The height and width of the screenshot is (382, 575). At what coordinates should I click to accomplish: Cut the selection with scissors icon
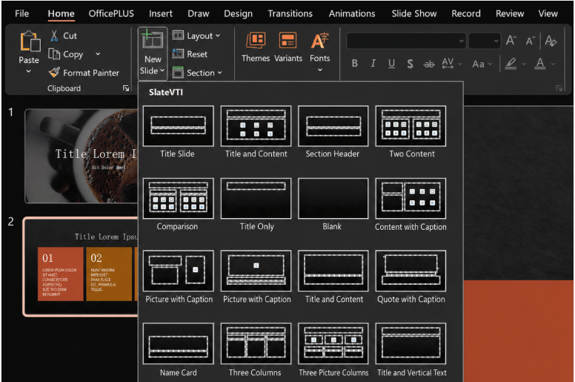(x=54, y=36)
